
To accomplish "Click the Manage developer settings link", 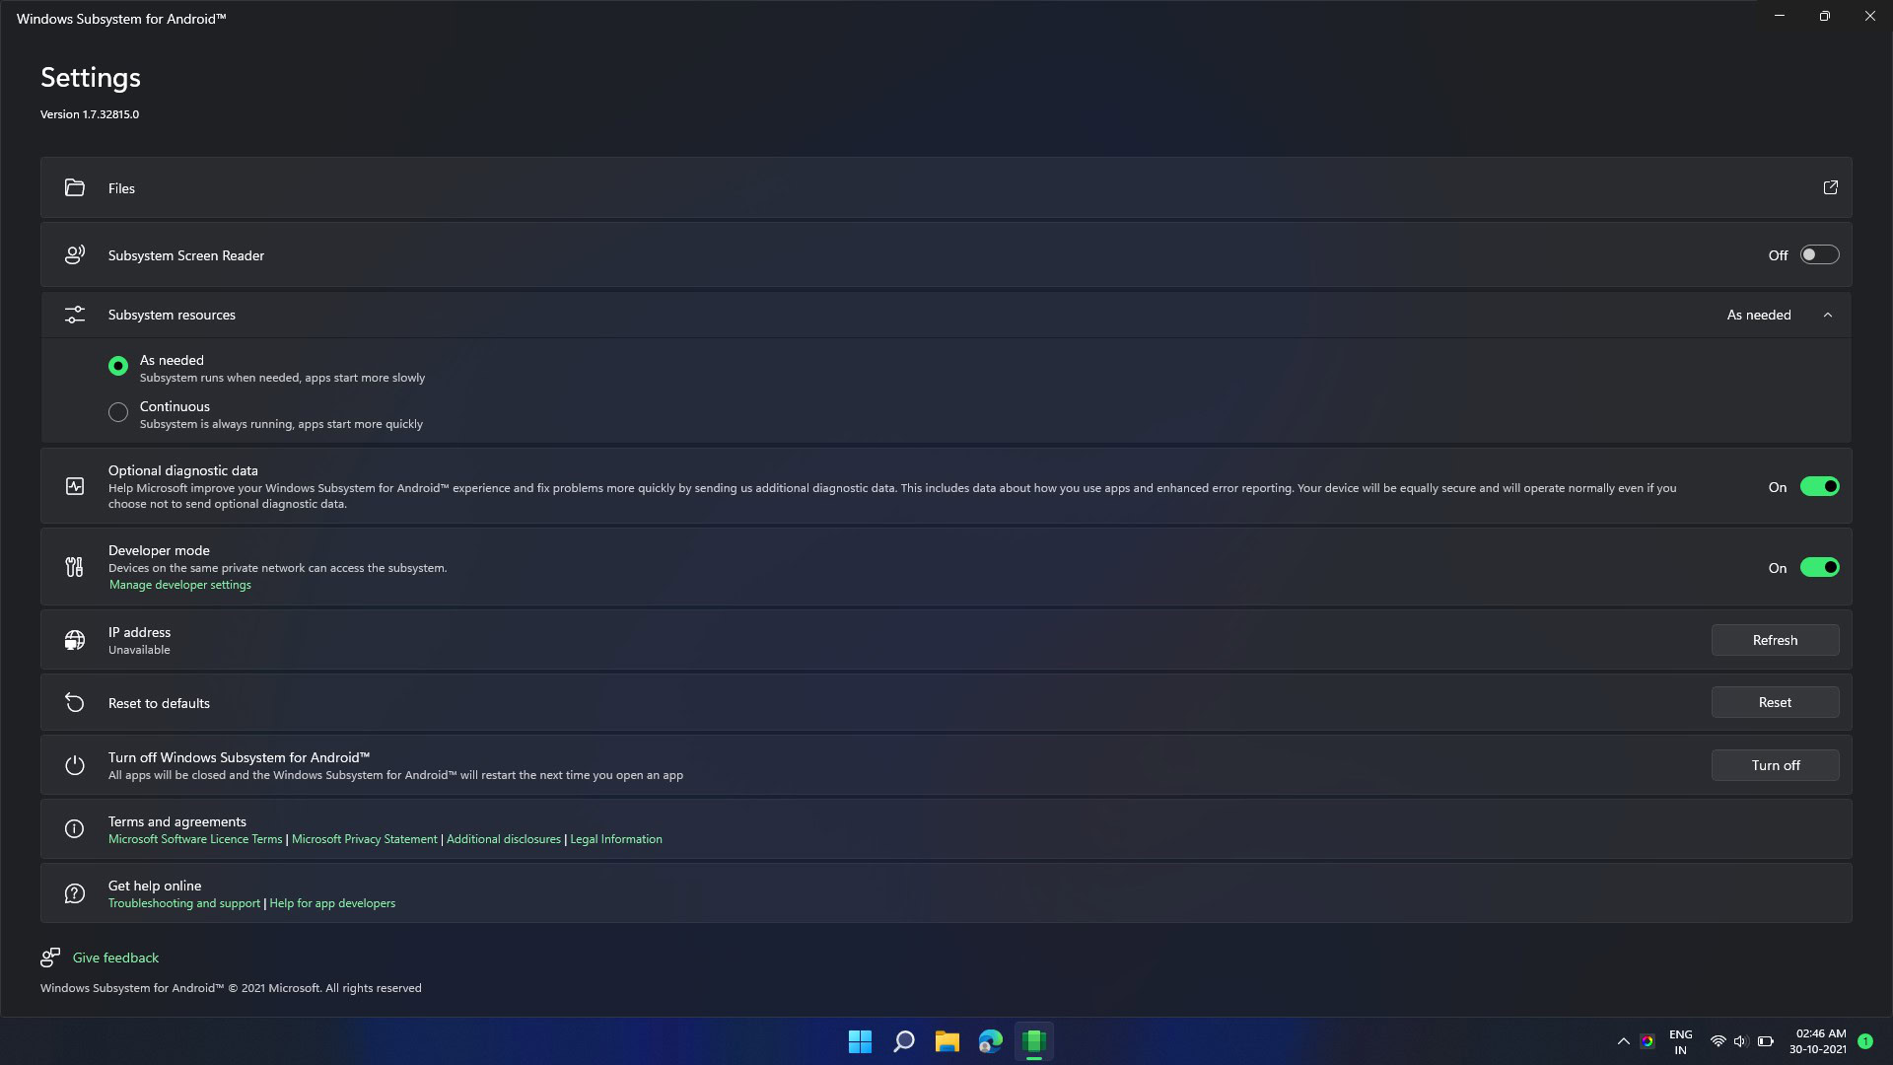I will point(178,584).
